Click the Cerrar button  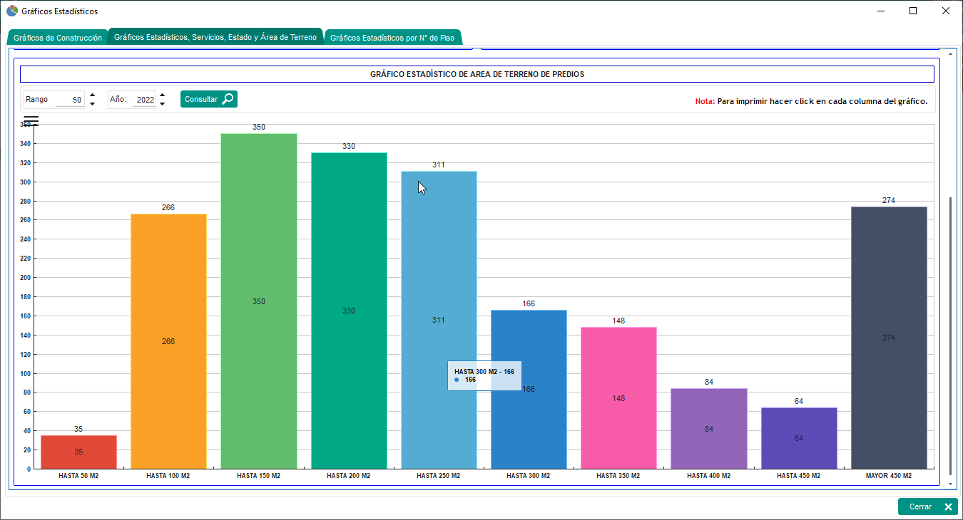click(927, 506)
